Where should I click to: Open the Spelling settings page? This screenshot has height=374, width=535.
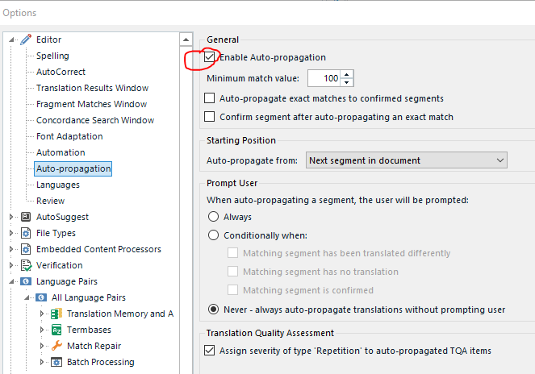[52, 56]
